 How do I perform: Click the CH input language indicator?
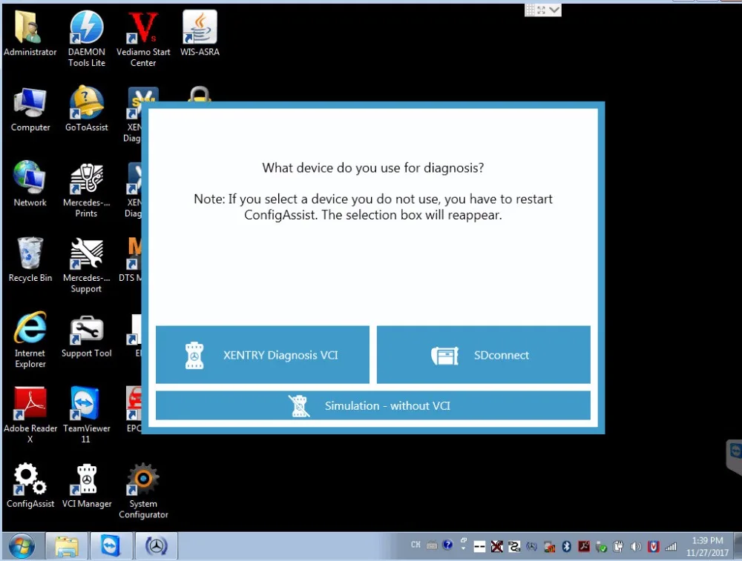[416, 545]
